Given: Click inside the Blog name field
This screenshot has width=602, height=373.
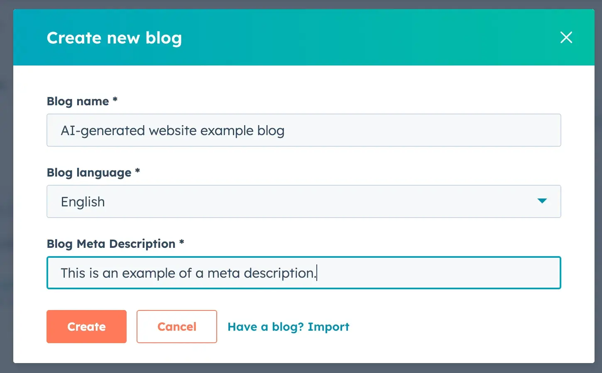Looking at the screenshot, I should (x=303, y=130).
